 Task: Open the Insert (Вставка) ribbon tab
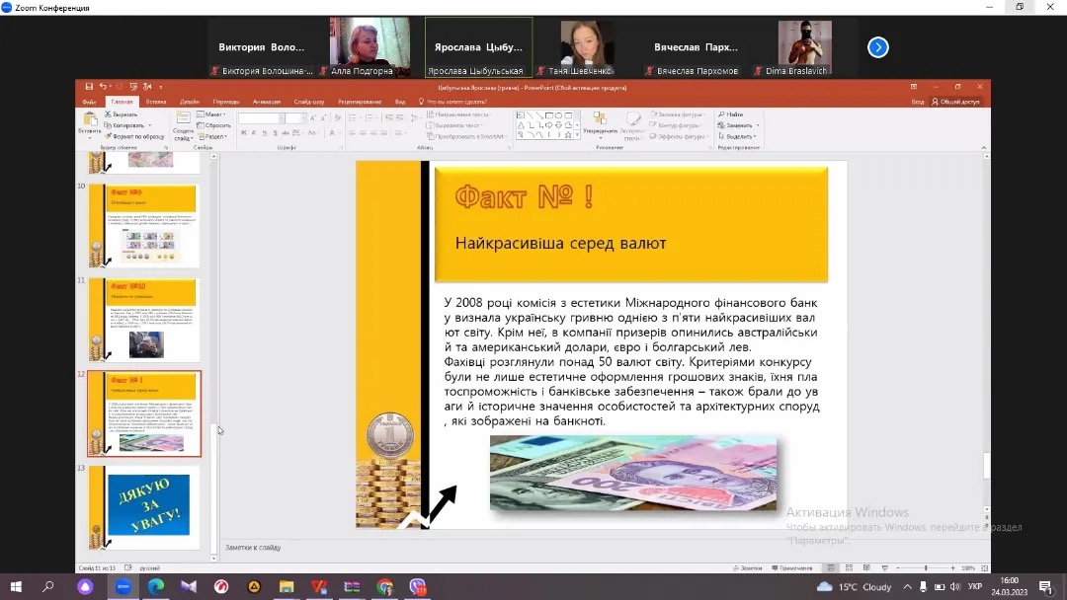[156, 101]
